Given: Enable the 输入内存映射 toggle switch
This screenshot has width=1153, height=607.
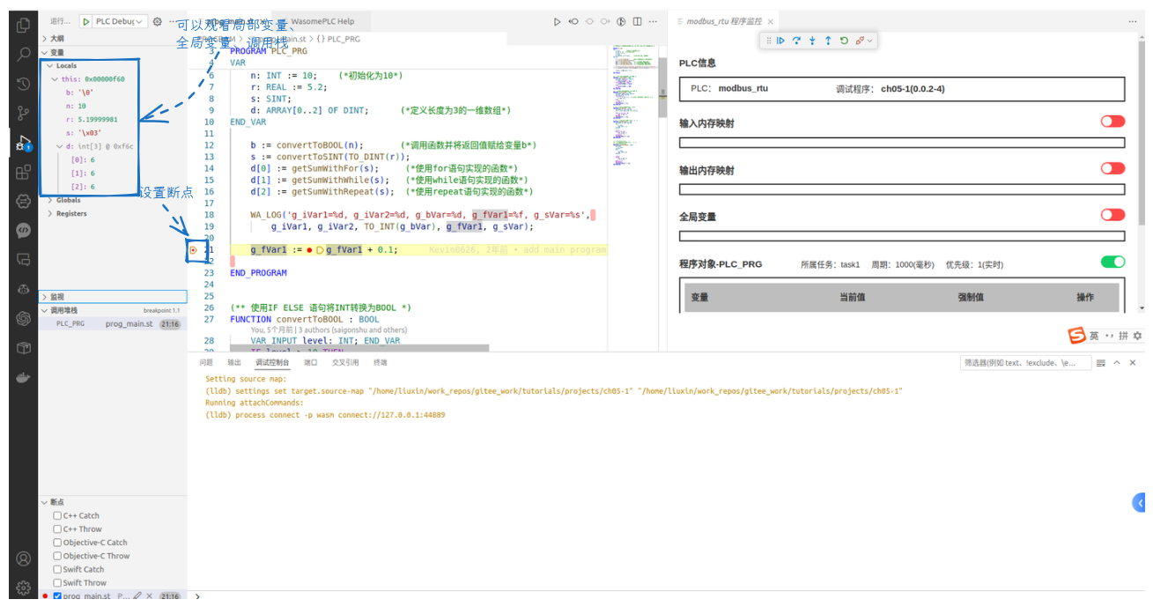Looking at the screenshot, I should (x=1112, y=122).
